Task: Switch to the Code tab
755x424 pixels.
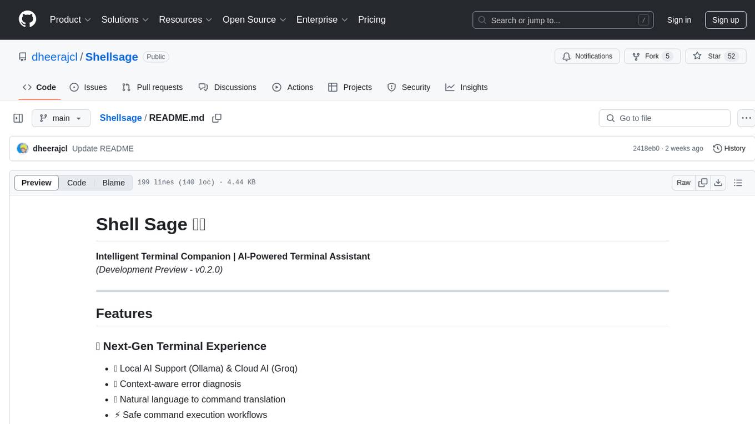Action: click(39, 87)
